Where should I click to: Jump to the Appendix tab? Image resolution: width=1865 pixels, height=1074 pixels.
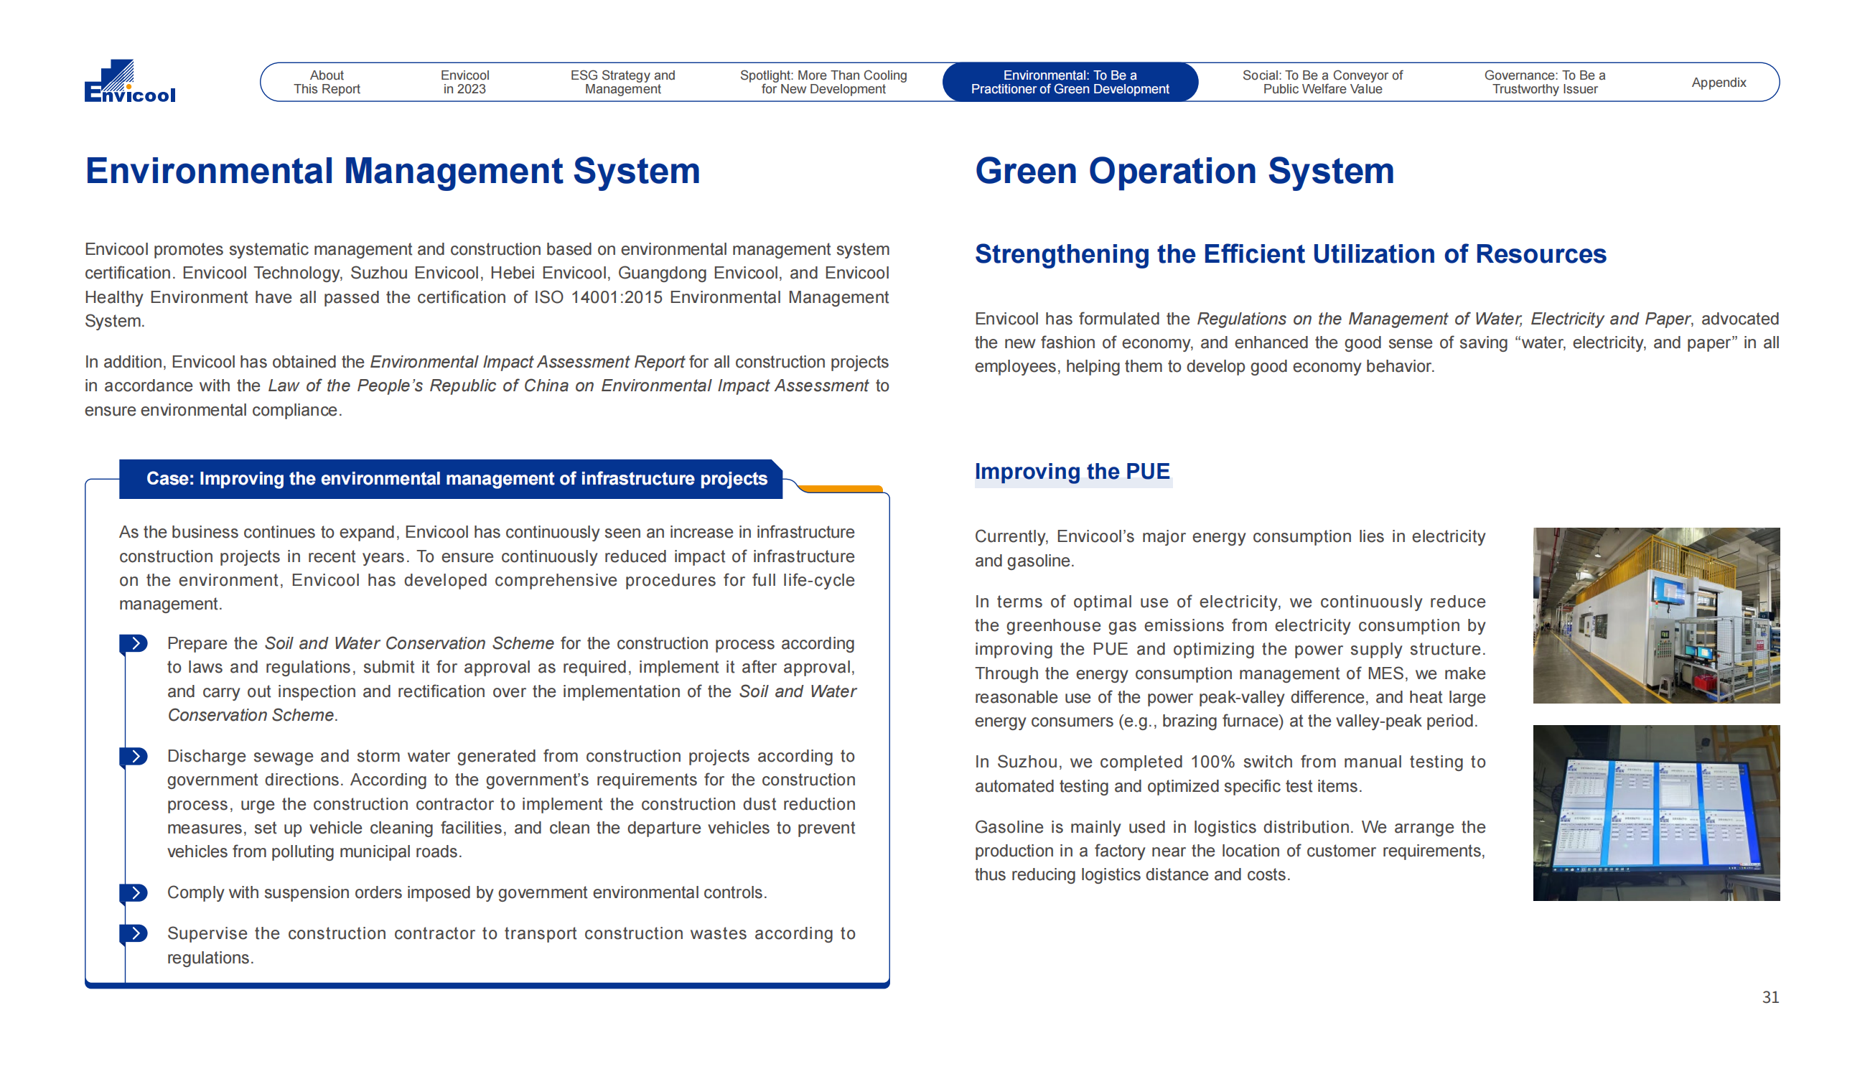point(1718,83)
